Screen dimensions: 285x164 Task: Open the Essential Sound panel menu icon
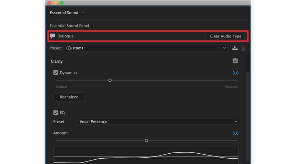click(x=83, y=13)
